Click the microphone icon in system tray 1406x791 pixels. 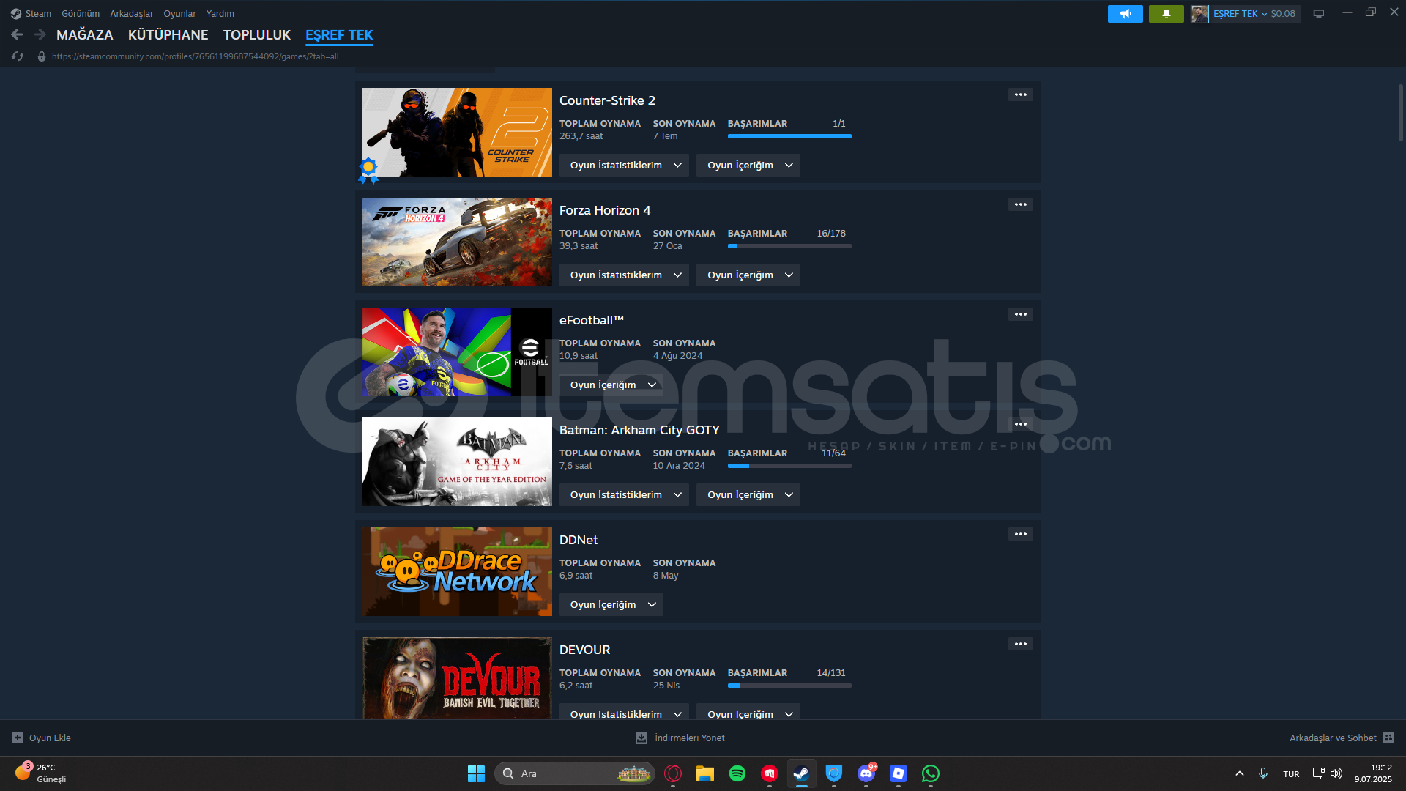point(1263,773)
